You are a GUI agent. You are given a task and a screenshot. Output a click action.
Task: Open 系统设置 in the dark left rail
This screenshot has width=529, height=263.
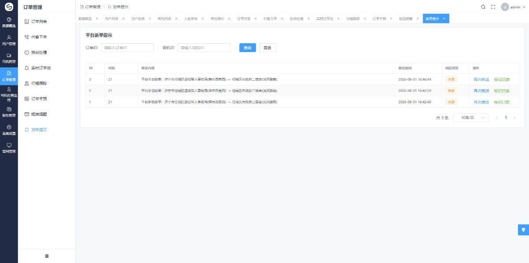coord(9,130)
